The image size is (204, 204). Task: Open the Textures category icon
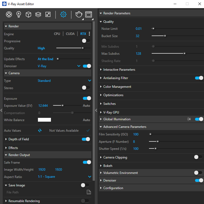(48, 14)
